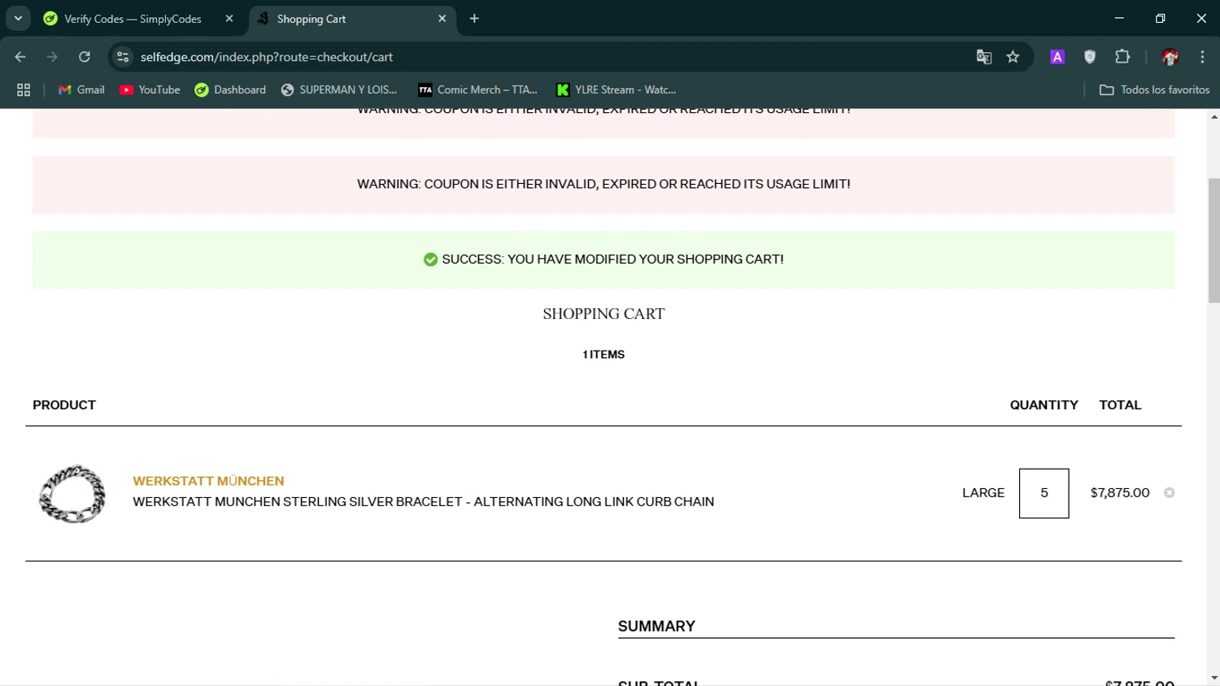Click the bracelet product thumbnail
Image resolution: width=1220 pixels, height=686 pixels.
click(x=72, y=493)
